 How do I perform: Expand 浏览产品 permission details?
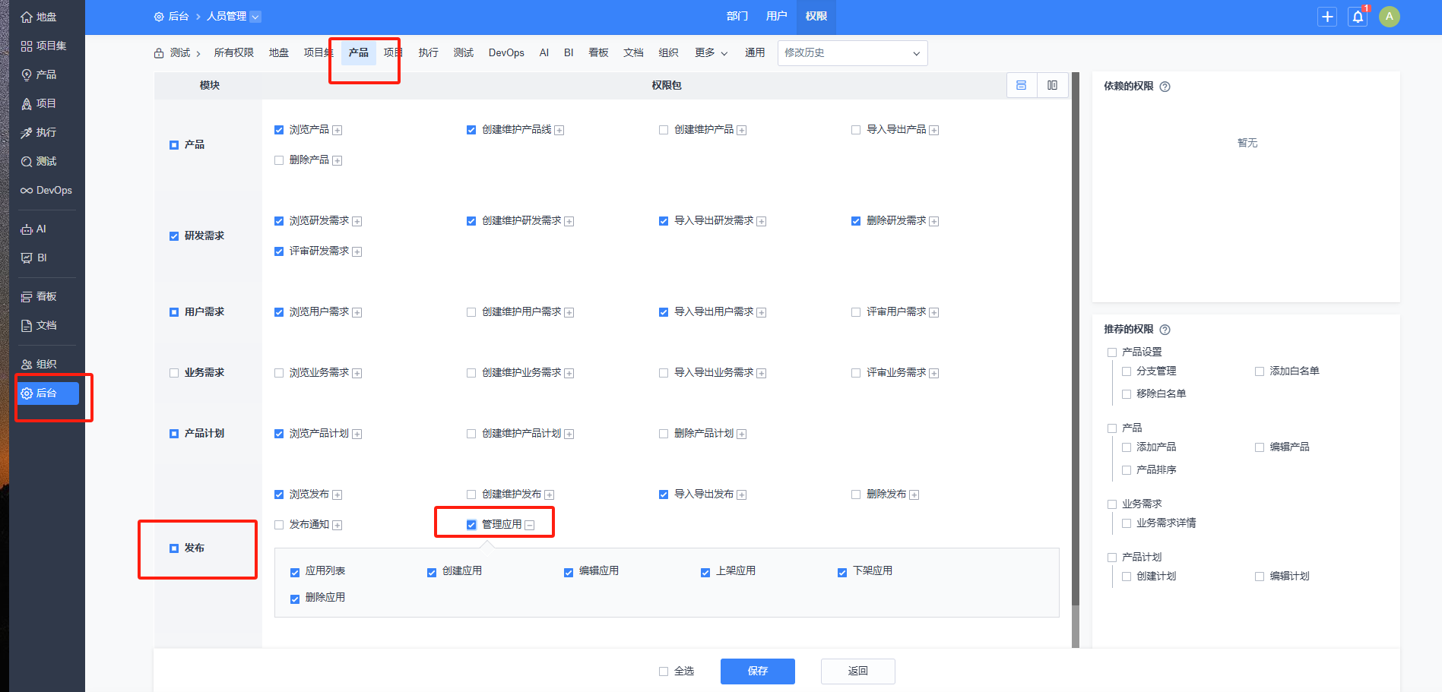click(x=338, y=131)
